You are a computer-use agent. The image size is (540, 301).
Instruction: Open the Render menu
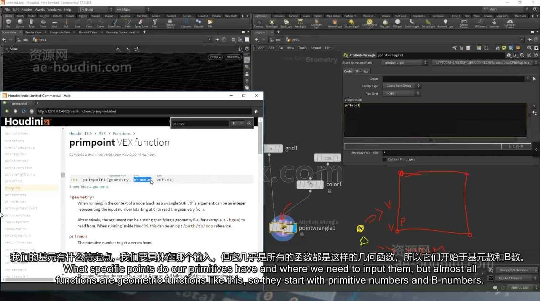click(x=27, y=9)
